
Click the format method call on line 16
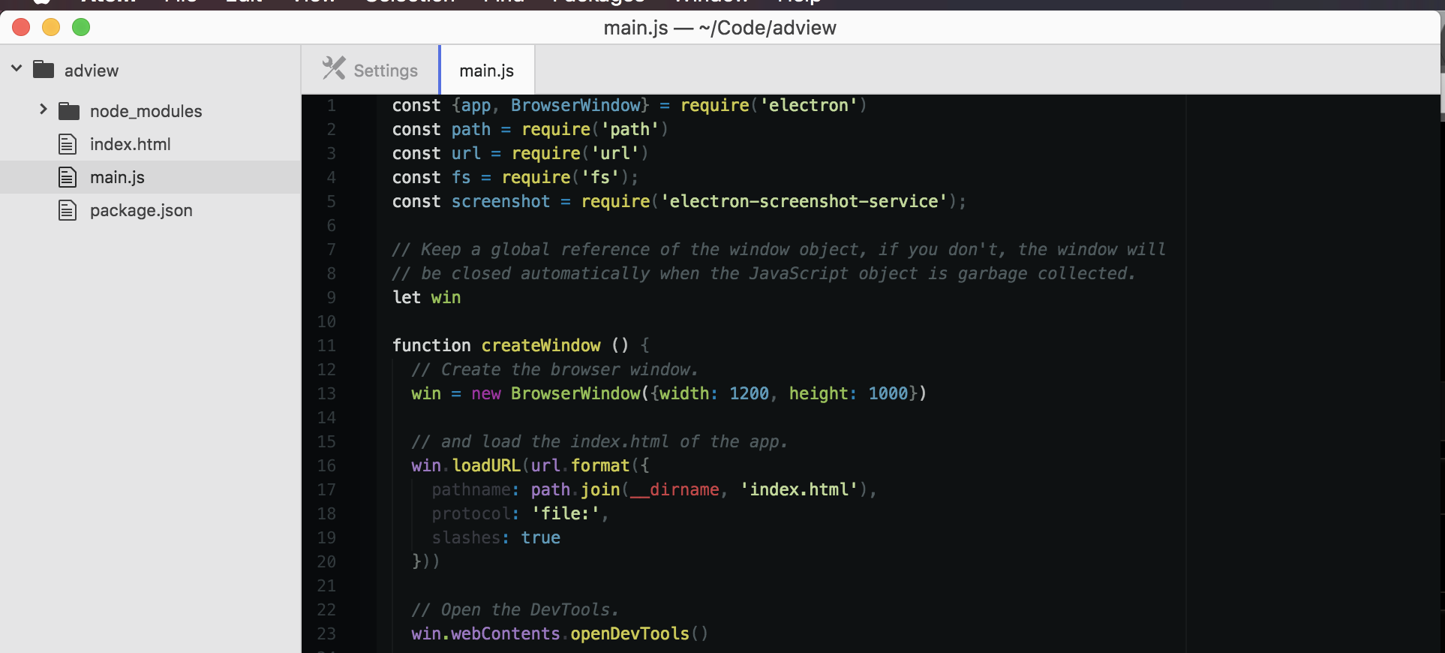pos(600,465)
